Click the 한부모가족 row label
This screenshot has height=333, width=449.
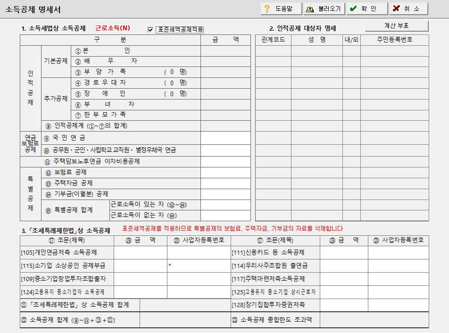[100, 115]
